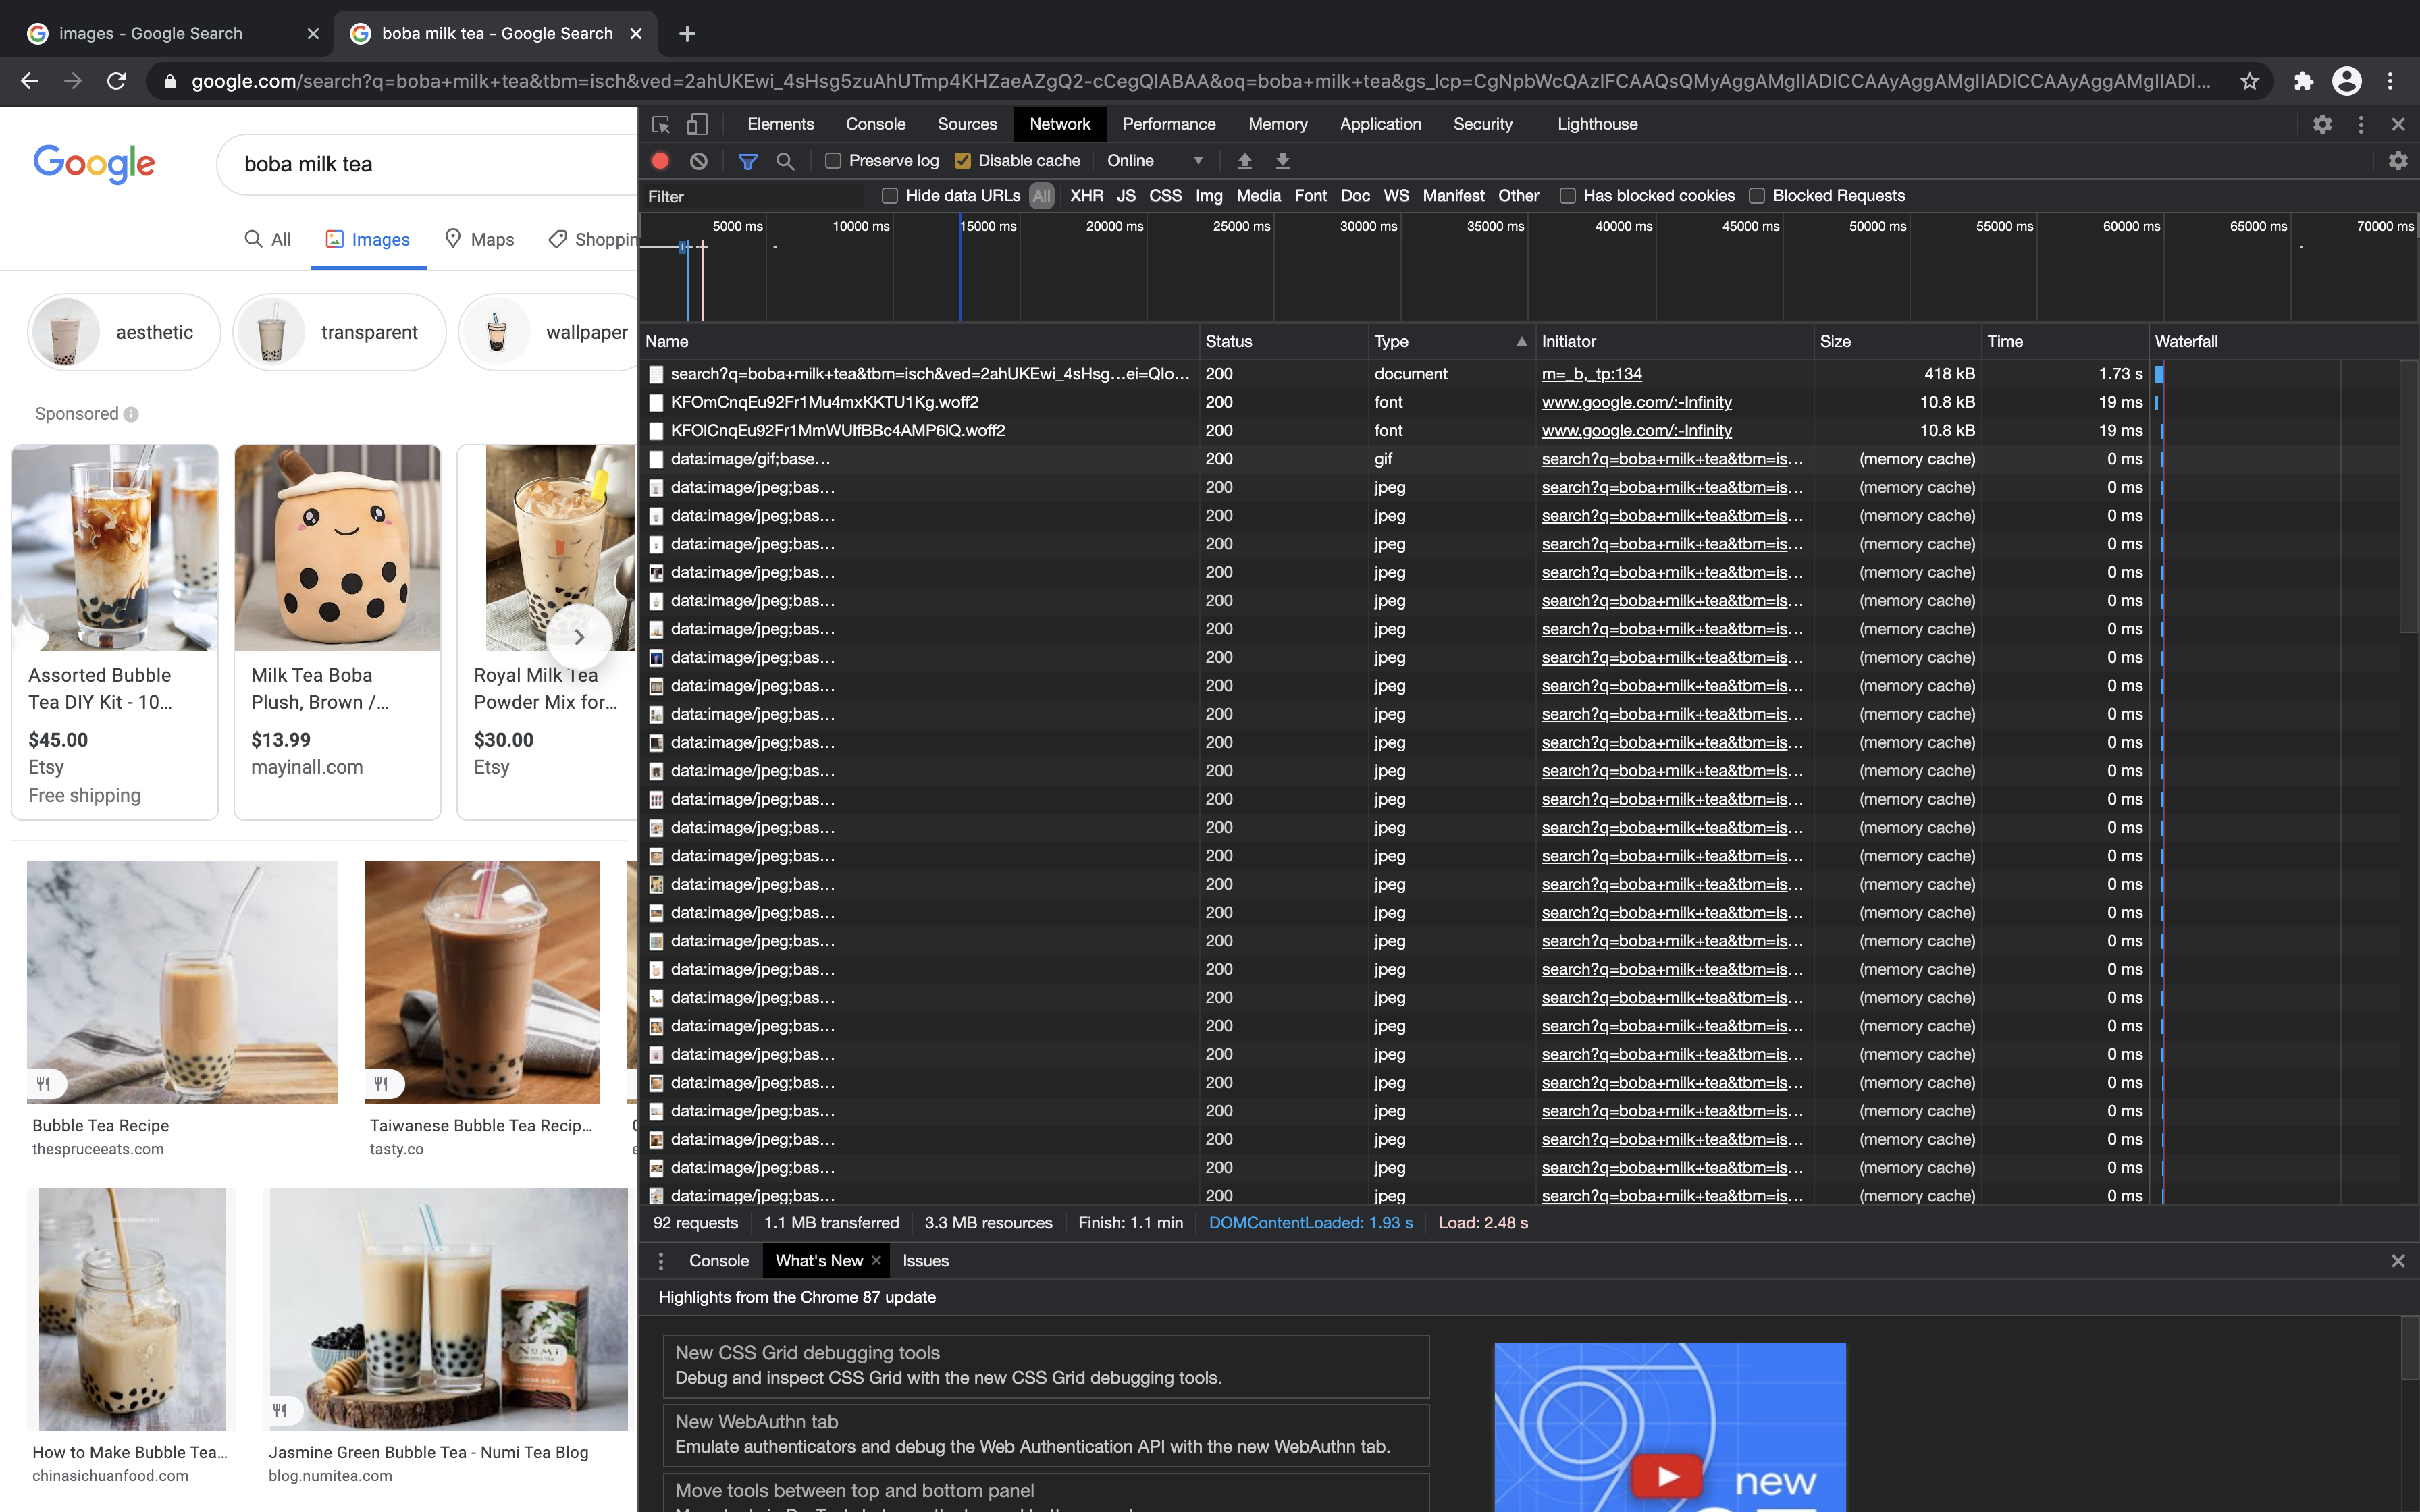Open the Online throttling dropdown
Screen dimensions: 2420x1512
(x=1155, y=160)
